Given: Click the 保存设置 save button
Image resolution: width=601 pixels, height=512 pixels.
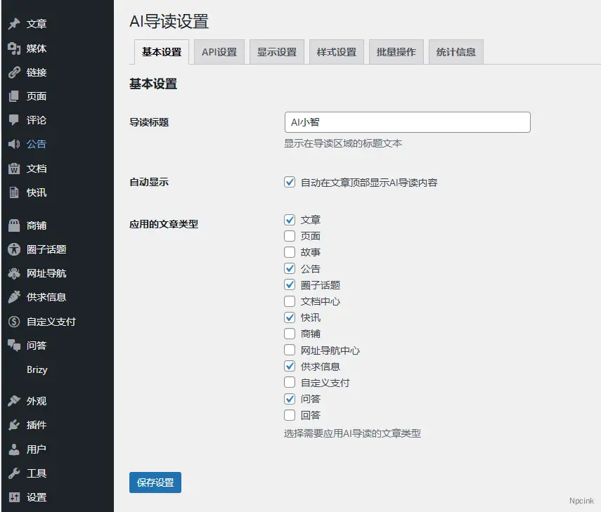Looking at the screenshot, I should coord(154,483).
